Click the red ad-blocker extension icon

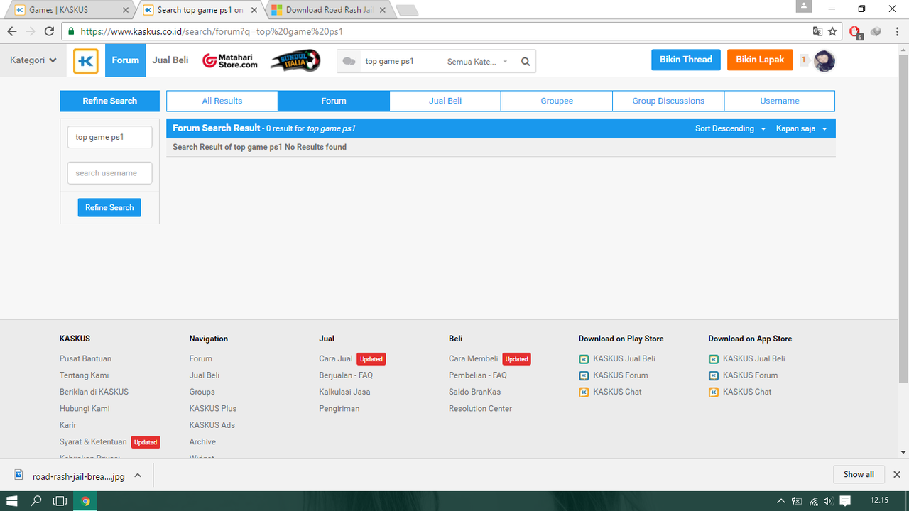click(856, 32)
